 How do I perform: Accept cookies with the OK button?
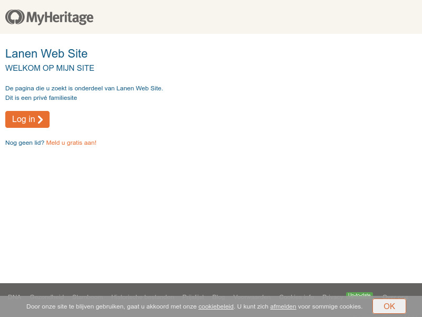coord(389,306)
